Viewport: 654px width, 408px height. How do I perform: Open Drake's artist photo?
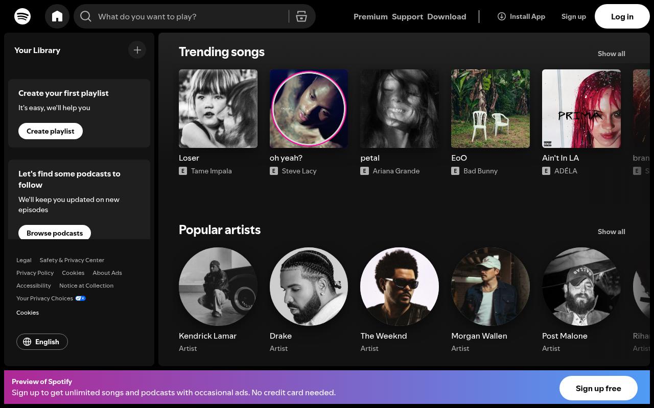[x=309, y=287]
